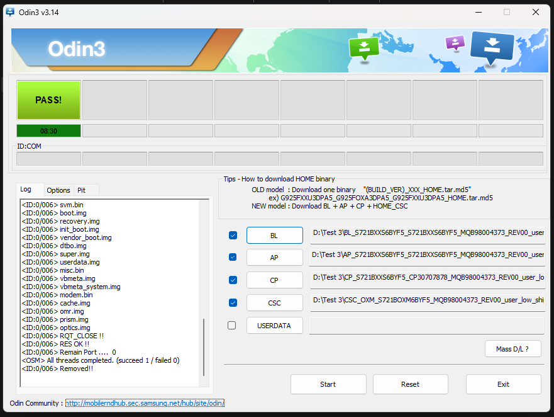Image resolution: width=554 pixels, height=417 pixels.
Task: Enable the USERDATA checkbox
Action: (x=232, y=326)
